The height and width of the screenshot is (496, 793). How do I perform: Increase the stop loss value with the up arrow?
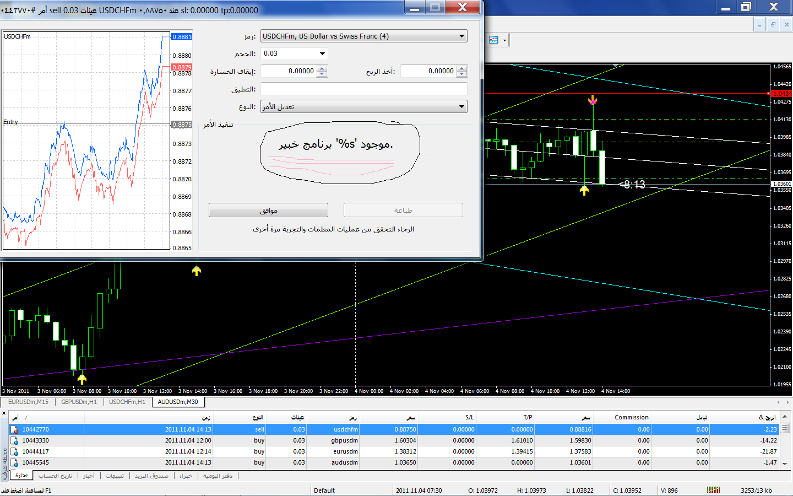[322, 68]
